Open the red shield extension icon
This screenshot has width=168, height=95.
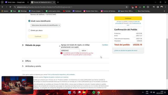point(136,7)
